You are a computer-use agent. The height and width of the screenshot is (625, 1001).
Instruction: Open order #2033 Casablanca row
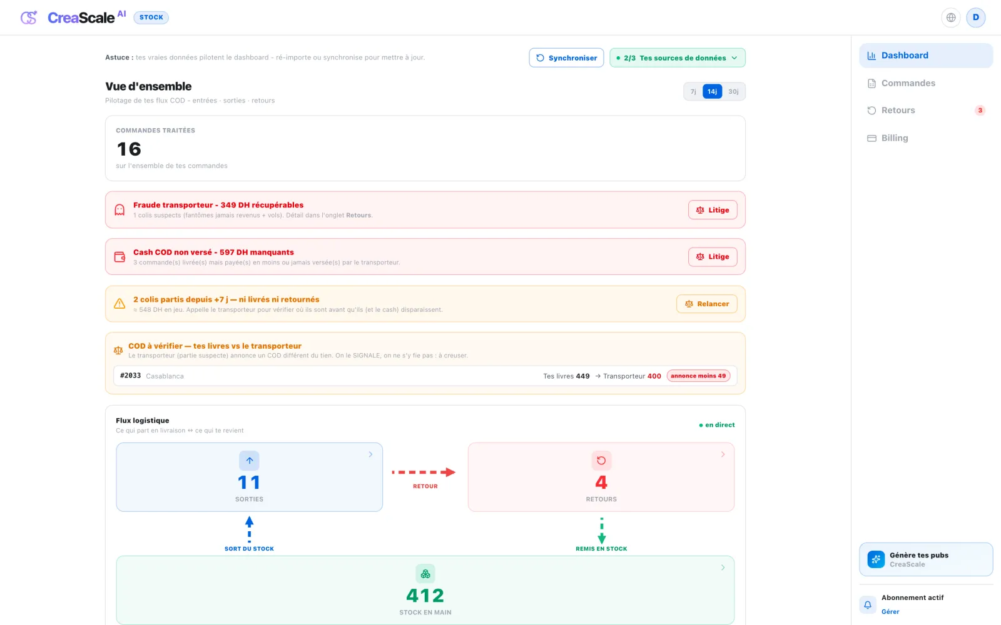(x=425, y=376)
